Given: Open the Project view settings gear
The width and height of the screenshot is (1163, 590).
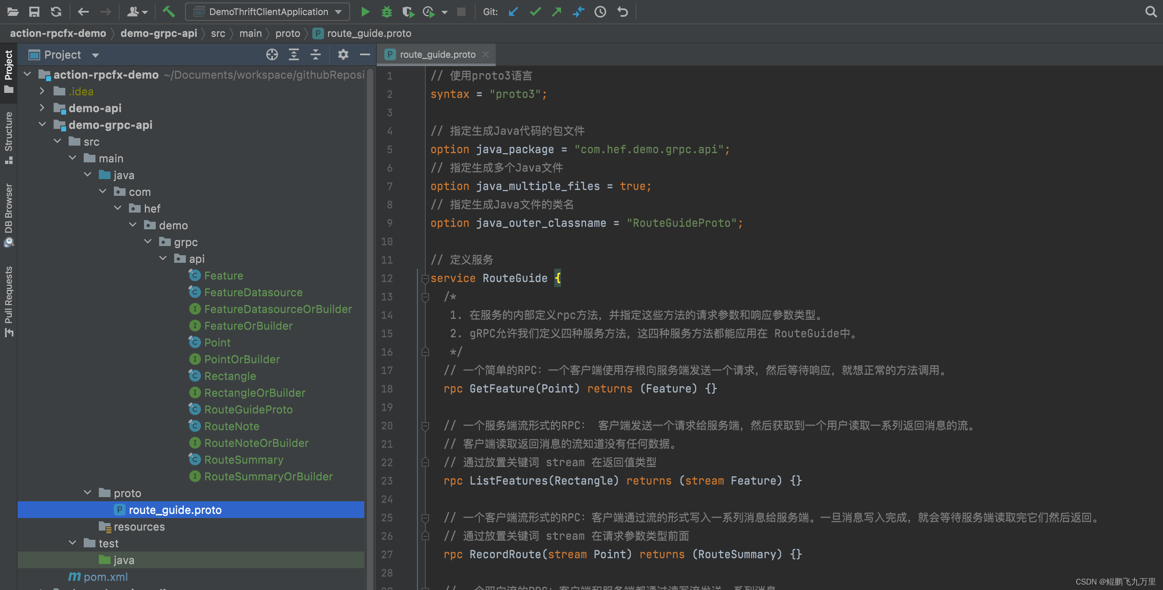Looking at the screenshot, I should pyautogui.click(x=343, y=54).
